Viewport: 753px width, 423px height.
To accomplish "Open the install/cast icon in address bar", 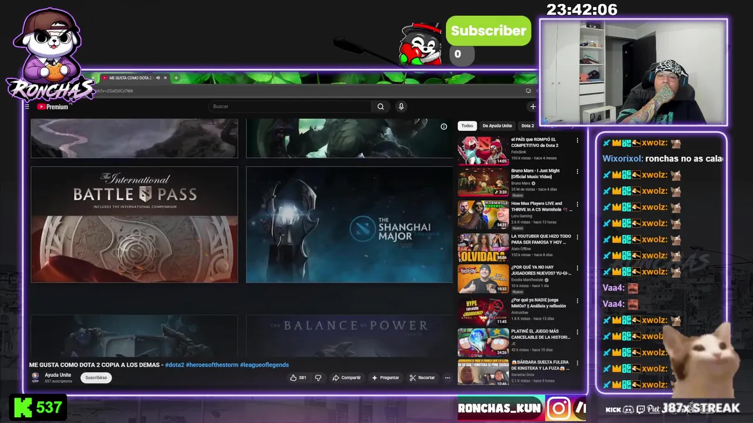I will pyautogui.click(x=528, y=91).
